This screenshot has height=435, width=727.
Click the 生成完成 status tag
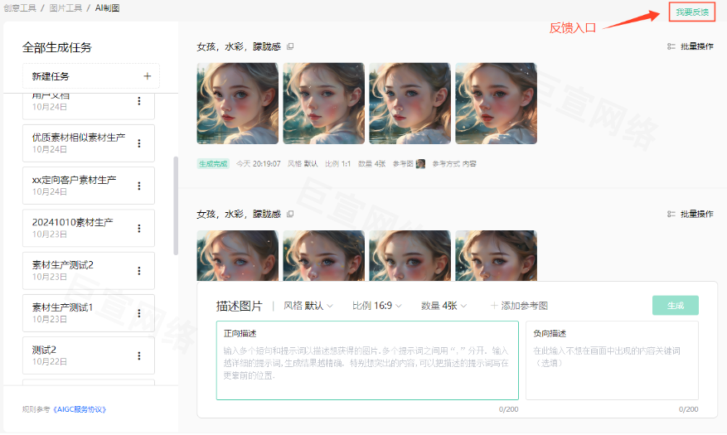pyautogui.click(x=213, y=163)
